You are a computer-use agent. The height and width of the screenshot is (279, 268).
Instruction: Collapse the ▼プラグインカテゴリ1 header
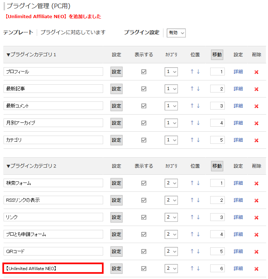(31, 55)
